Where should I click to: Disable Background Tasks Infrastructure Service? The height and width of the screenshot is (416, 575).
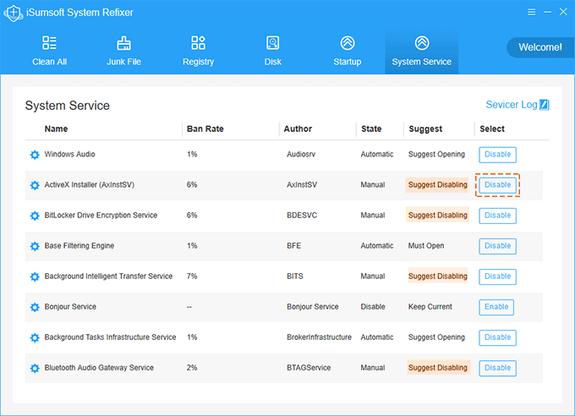497,337
